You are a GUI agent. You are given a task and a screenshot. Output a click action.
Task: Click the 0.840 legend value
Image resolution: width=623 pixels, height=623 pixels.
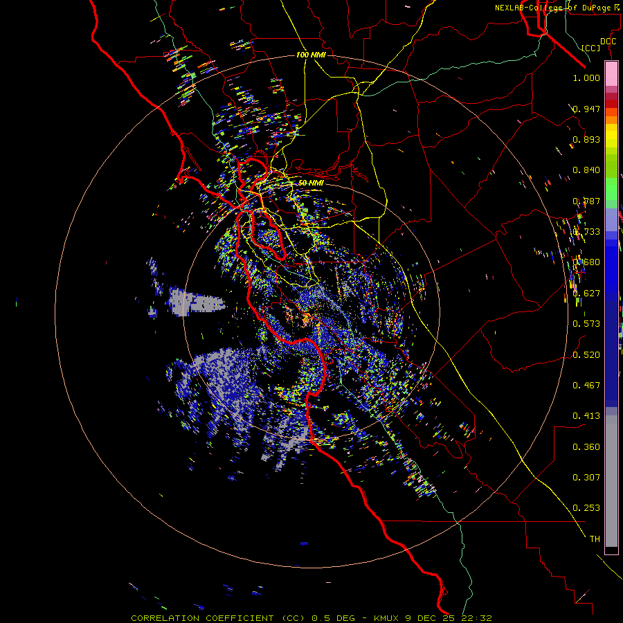click(x=586, y=170)
